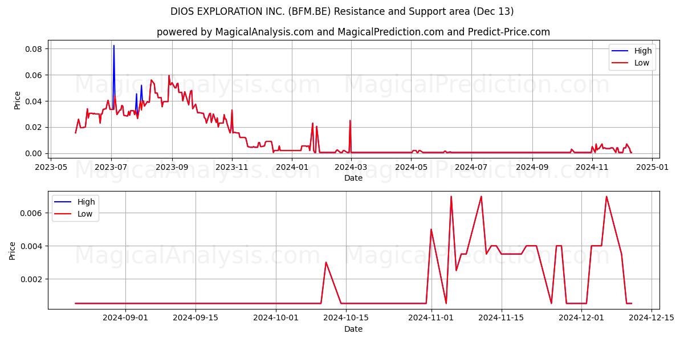
Task: Click the 0.06 price tick label
Action: (x=34, y=75)
